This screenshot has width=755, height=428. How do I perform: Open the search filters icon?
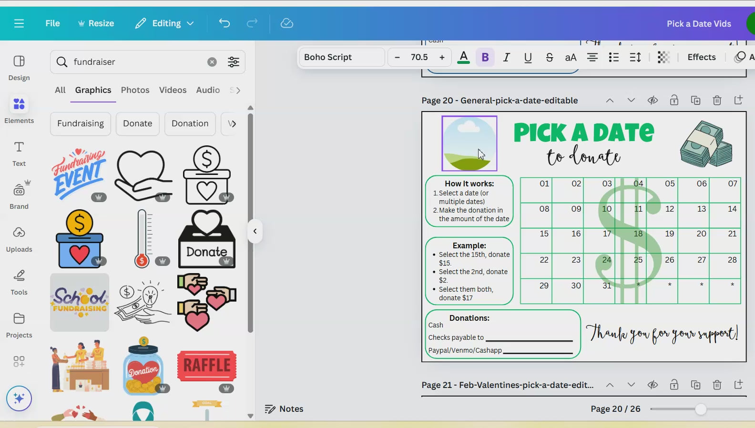pos(234,62)
